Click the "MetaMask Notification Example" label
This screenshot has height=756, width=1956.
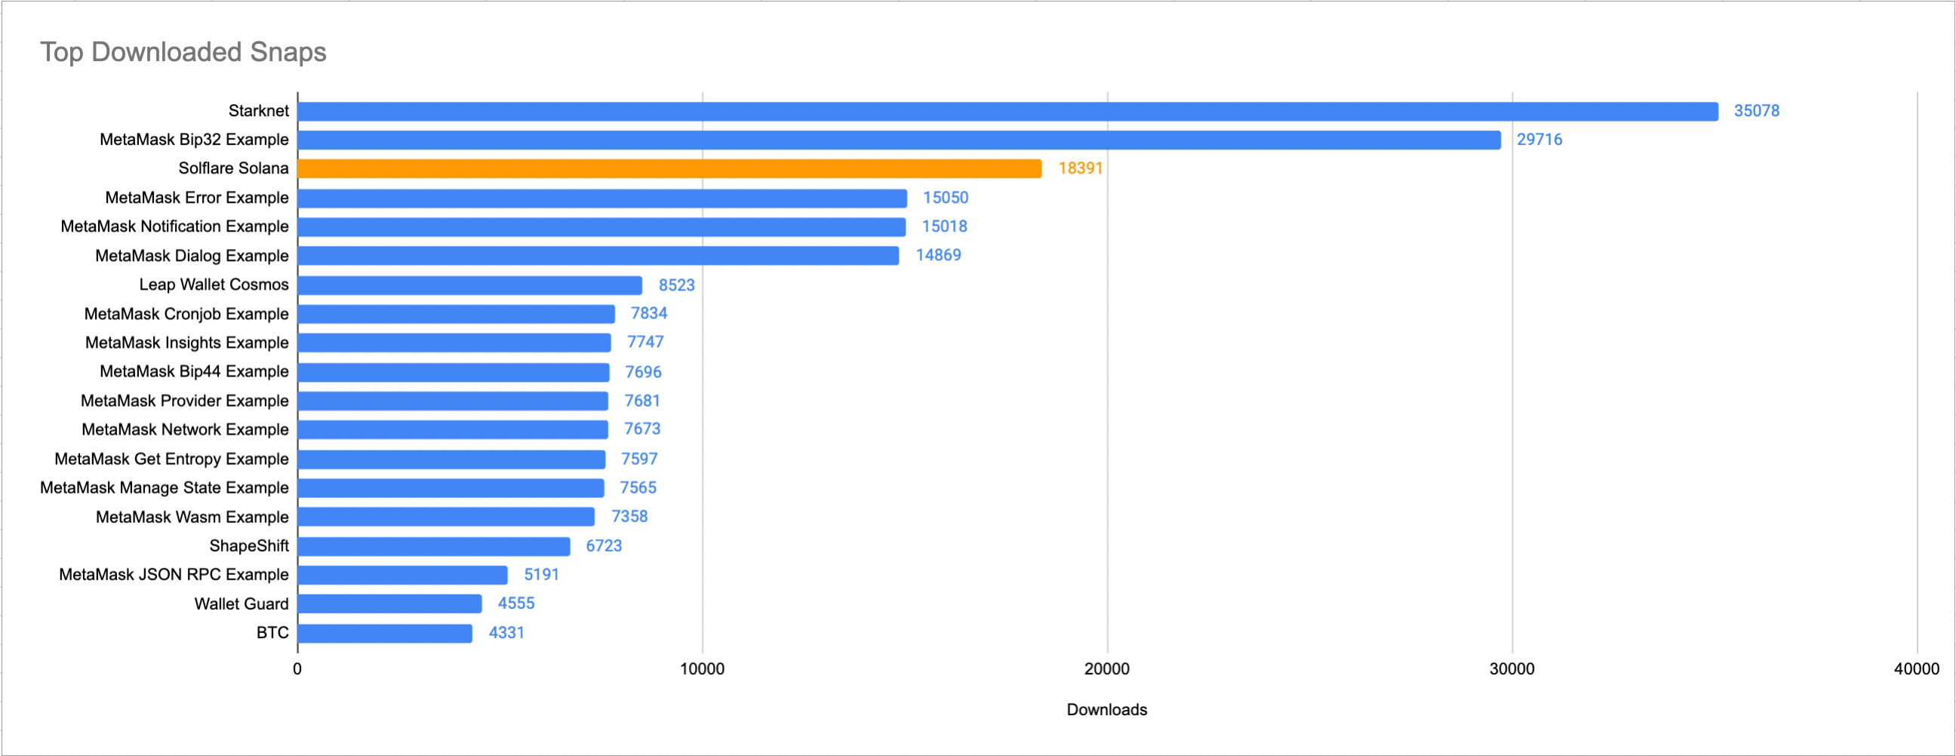tap(174, 226)
